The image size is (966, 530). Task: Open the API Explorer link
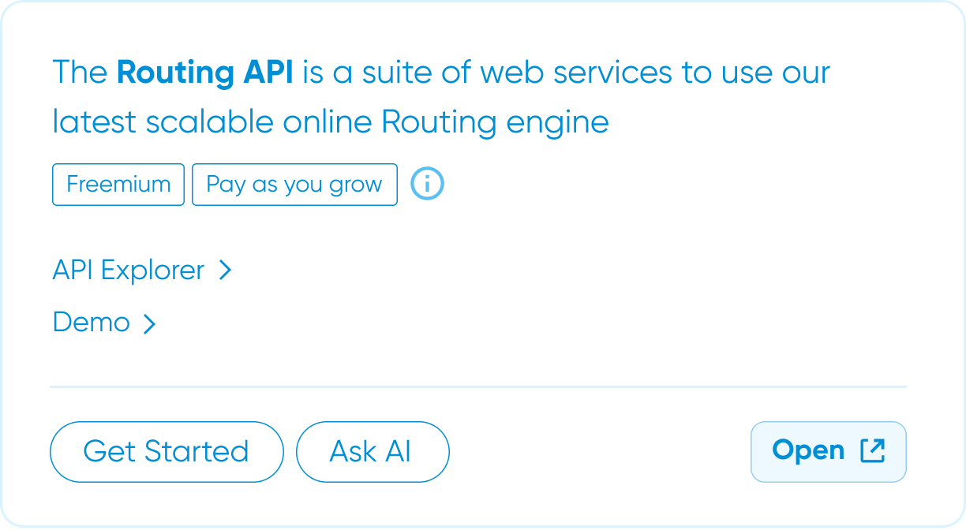pyautogui.click(x=129, y=271)
